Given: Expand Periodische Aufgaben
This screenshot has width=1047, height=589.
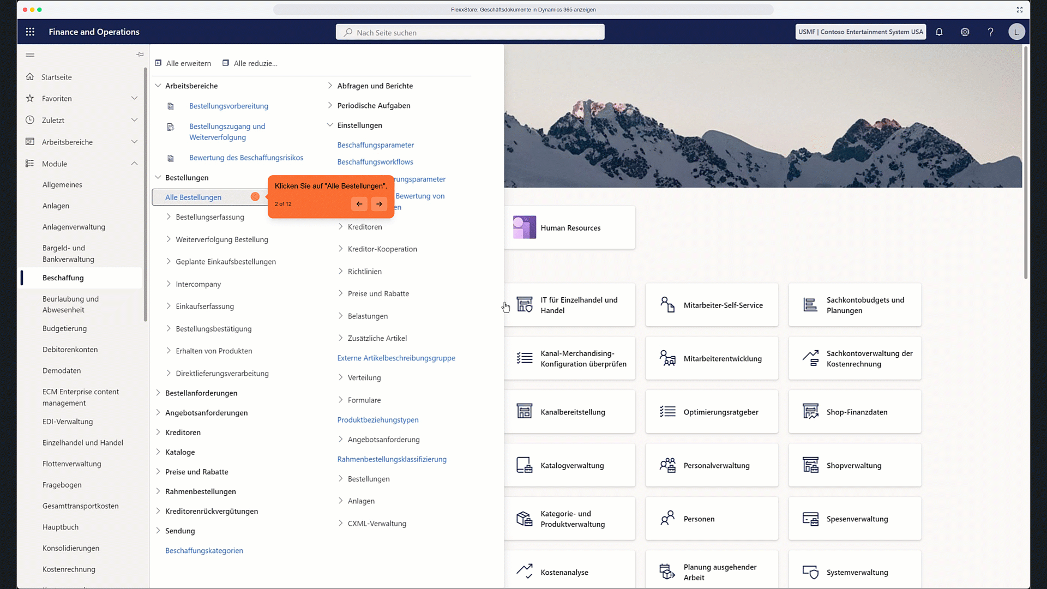Looking at the screenshot, I should 330,105.
